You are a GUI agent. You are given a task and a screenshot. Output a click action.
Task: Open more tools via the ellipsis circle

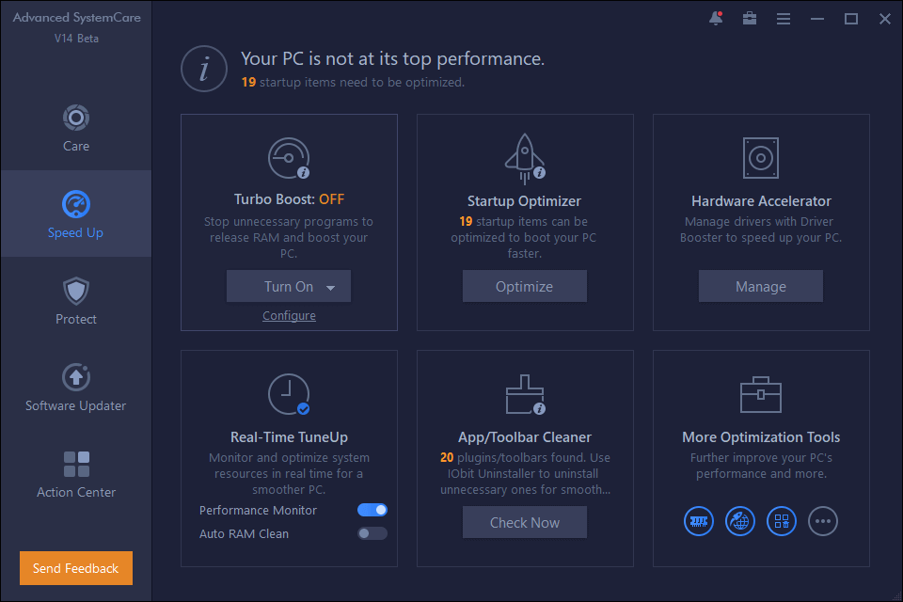coord(823,521)
